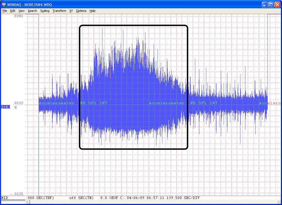This screenshot has height=205, width=282.
Task: Open the File menu
Action: click(x=5, y=11)
